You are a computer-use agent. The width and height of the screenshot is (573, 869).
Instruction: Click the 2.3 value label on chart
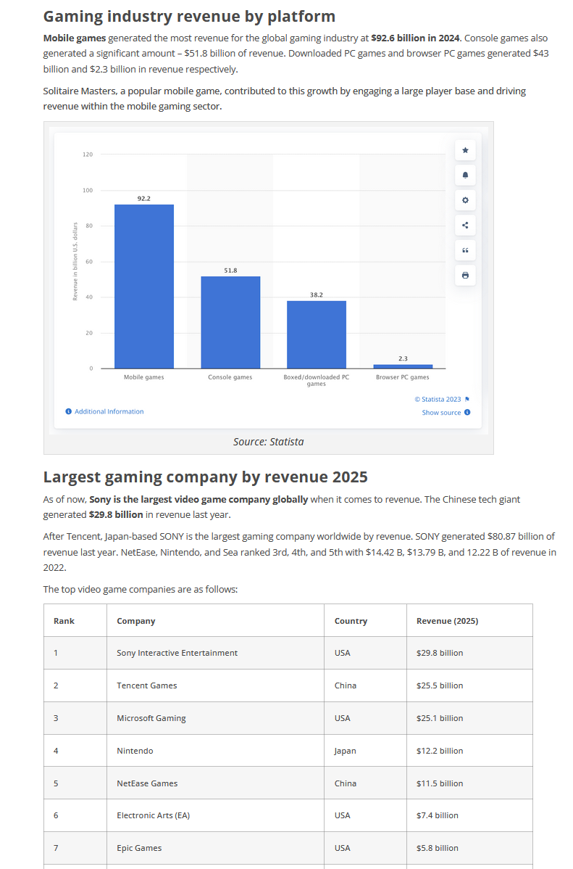tap(403, 358)
